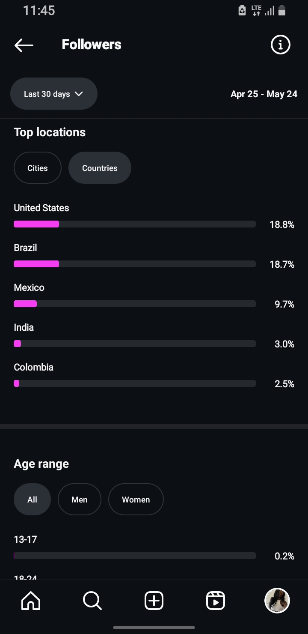Select the All age range chip
This screenshot has height=634, width=308.
click(x=32, y=499)
